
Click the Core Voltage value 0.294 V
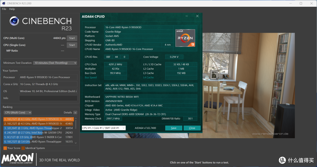click(x=174, y=57)
